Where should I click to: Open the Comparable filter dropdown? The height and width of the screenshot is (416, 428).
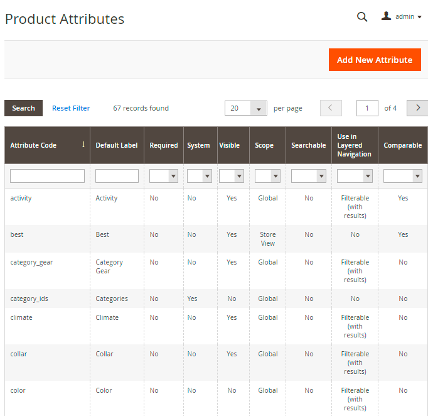[403, 177]
